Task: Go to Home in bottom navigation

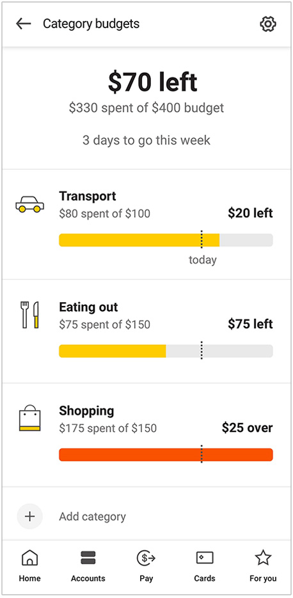Action: point(30,566)
